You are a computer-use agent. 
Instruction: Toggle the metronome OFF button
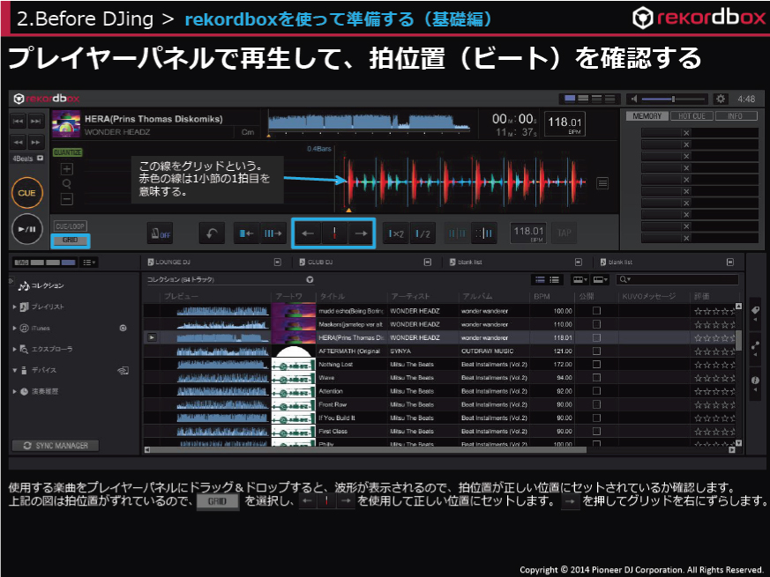[161, 233]
